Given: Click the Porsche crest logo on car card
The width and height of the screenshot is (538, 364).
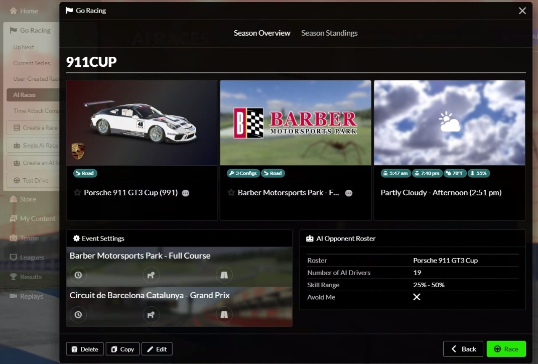Looking at the screenshot, I should tap(78, 151).
